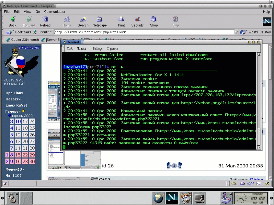Select calendar day 3
274x205 pixels.
click(12, 122)
